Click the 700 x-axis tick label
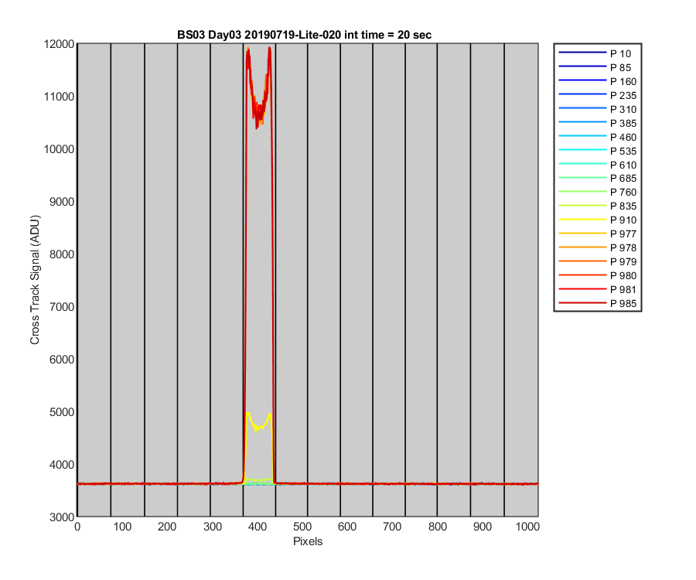This screenshot has height=580, width=696. tap(392, 527)
